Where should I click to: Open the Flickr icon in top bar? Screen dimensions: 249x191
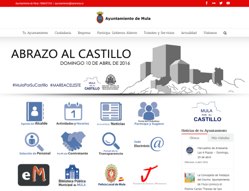pyautogui.click(x=214, y=3)
